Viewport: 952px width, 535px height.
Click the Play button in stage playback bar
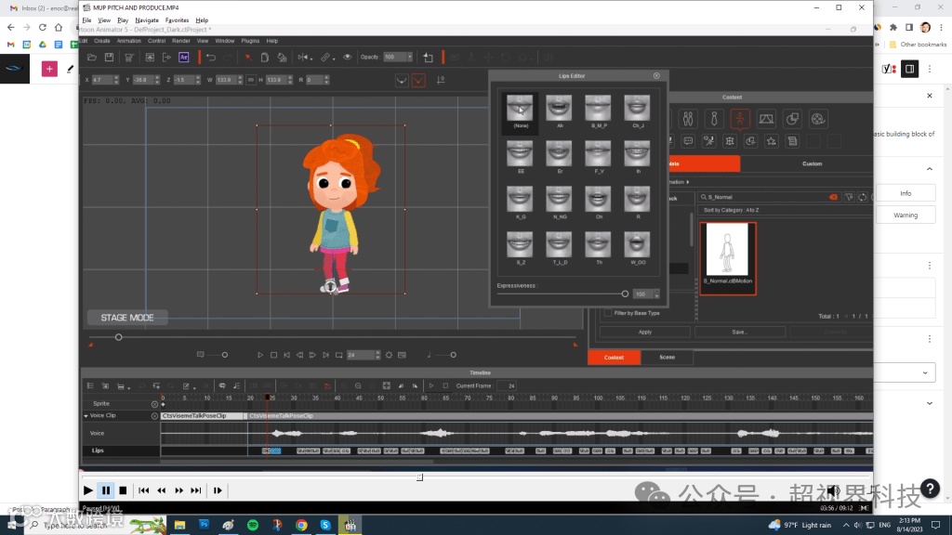click(x=260, y=355)
